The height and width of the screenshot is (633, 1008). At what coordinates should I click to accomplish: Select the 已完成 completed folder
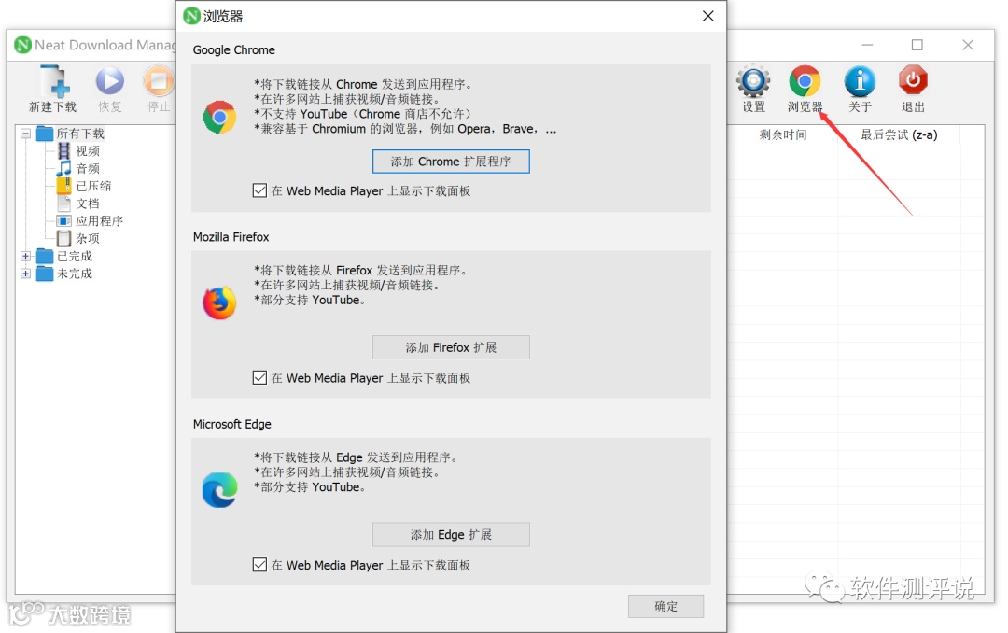pos(74,256)
